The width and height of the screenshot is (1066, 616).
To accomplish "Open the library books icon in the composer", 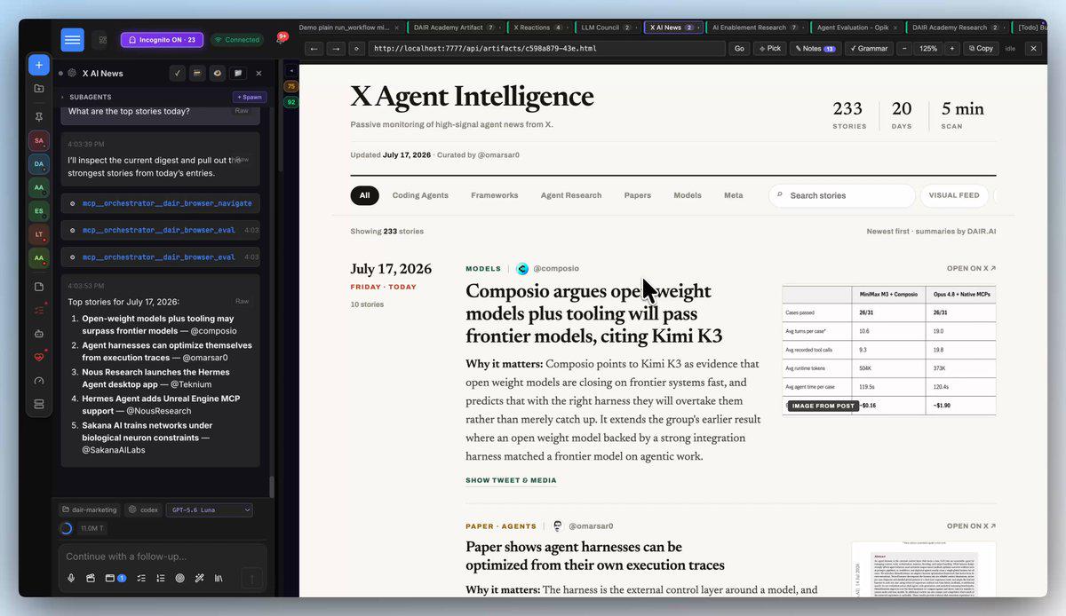I will click(219, 578).
